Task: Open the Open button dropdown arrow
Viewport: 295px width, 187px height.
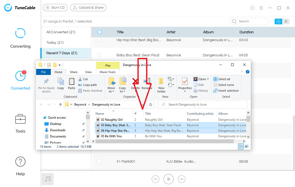Action: pos(208,79)
